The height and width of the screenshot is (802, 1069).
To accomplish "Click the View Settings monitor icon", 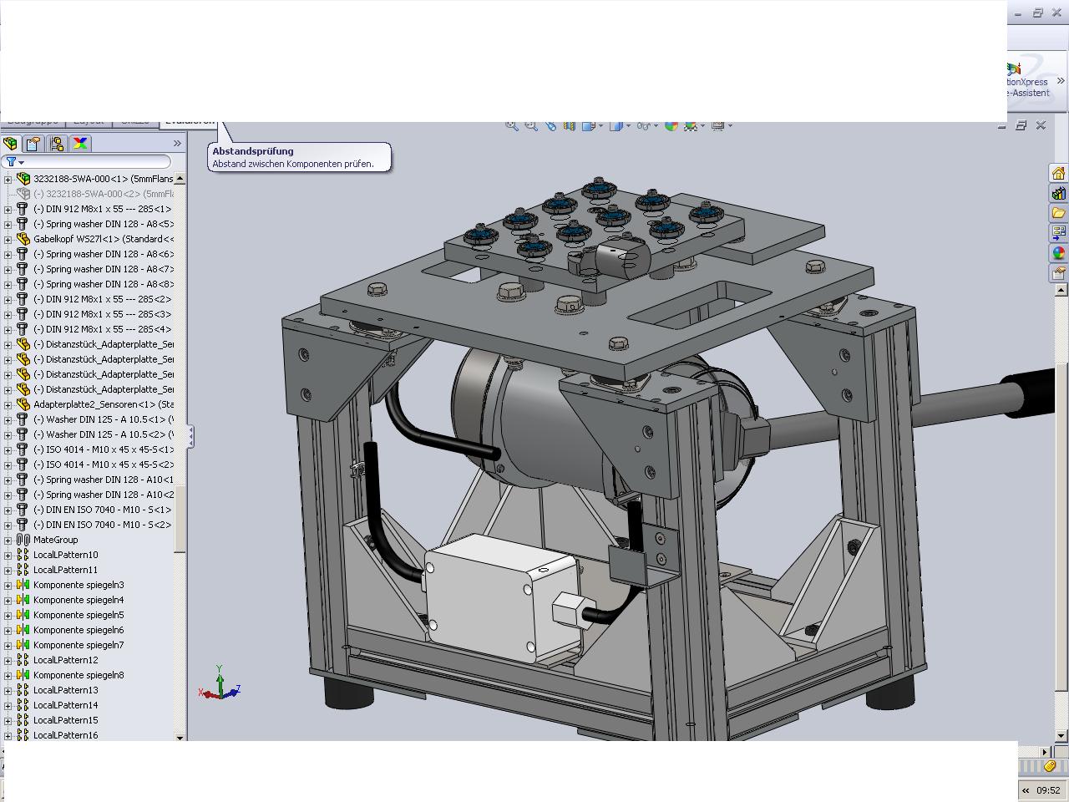I will click(717, 125).
